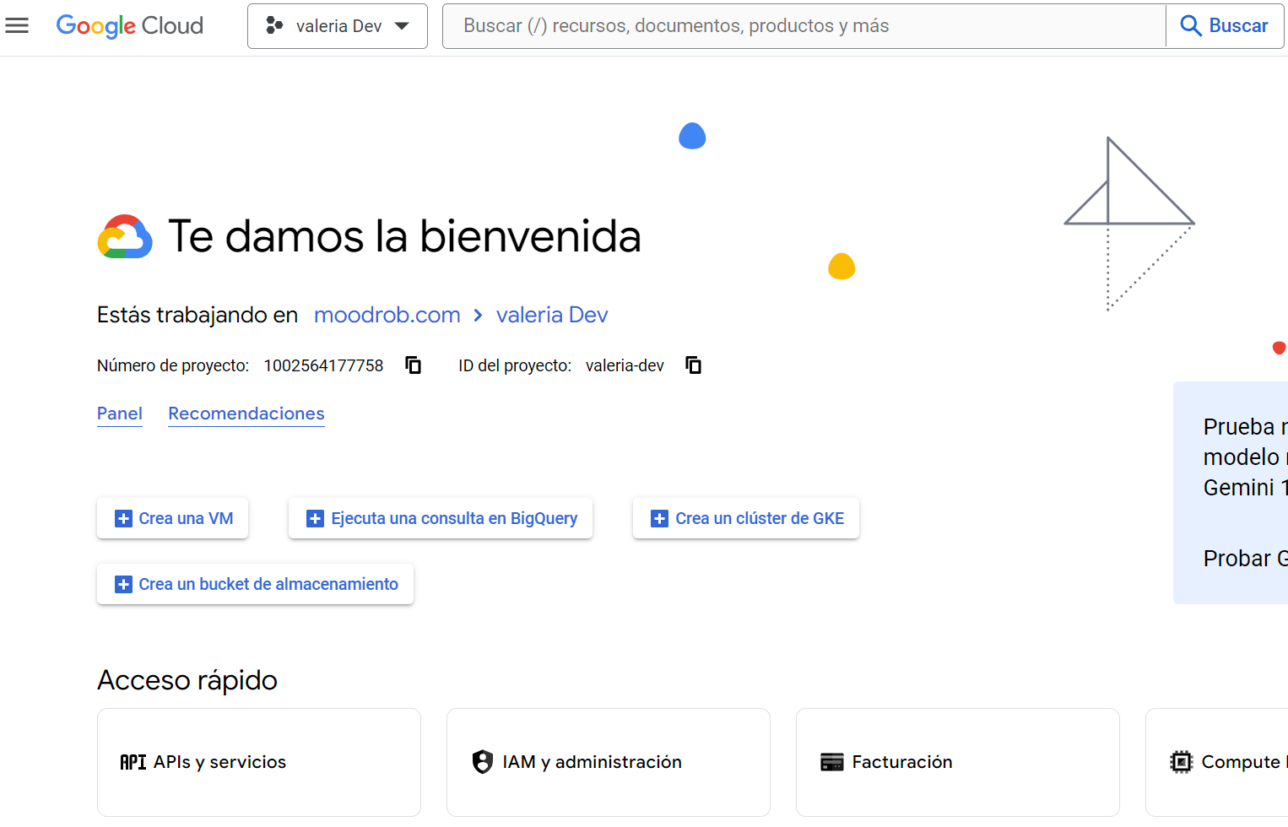1288x827 pixels.
Task: Click the plus icon on Crea una VM
Action: (x=123, y=519)
